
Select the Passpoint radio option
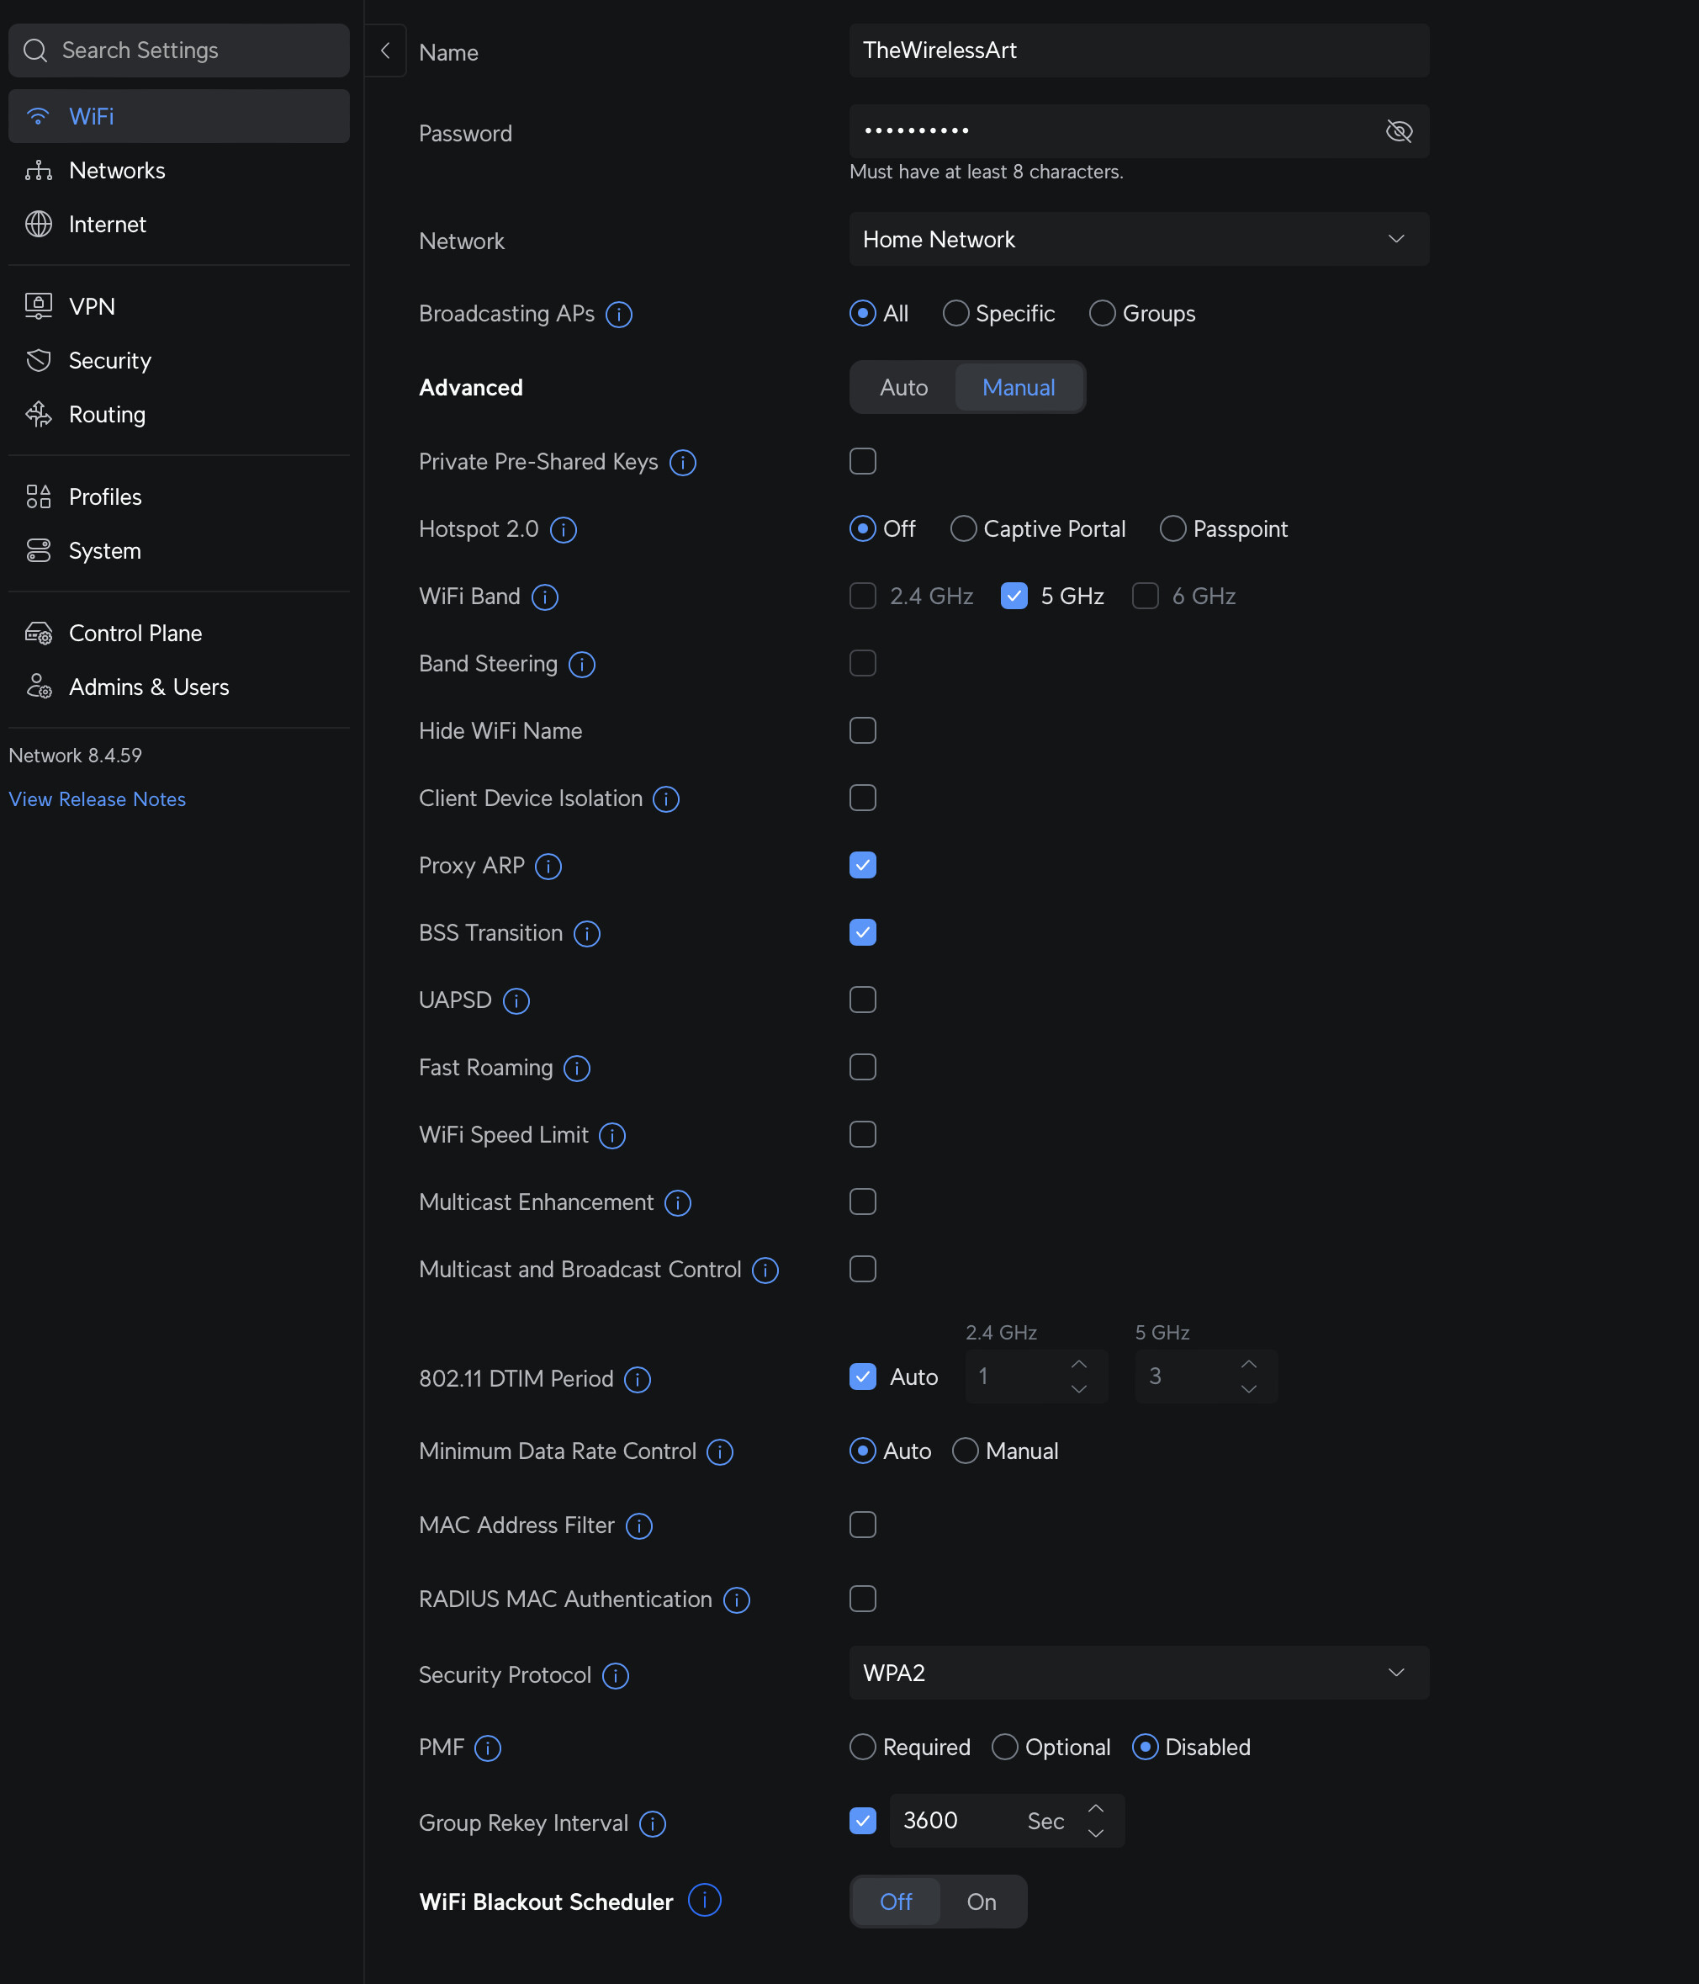(x=1172, y=528)
